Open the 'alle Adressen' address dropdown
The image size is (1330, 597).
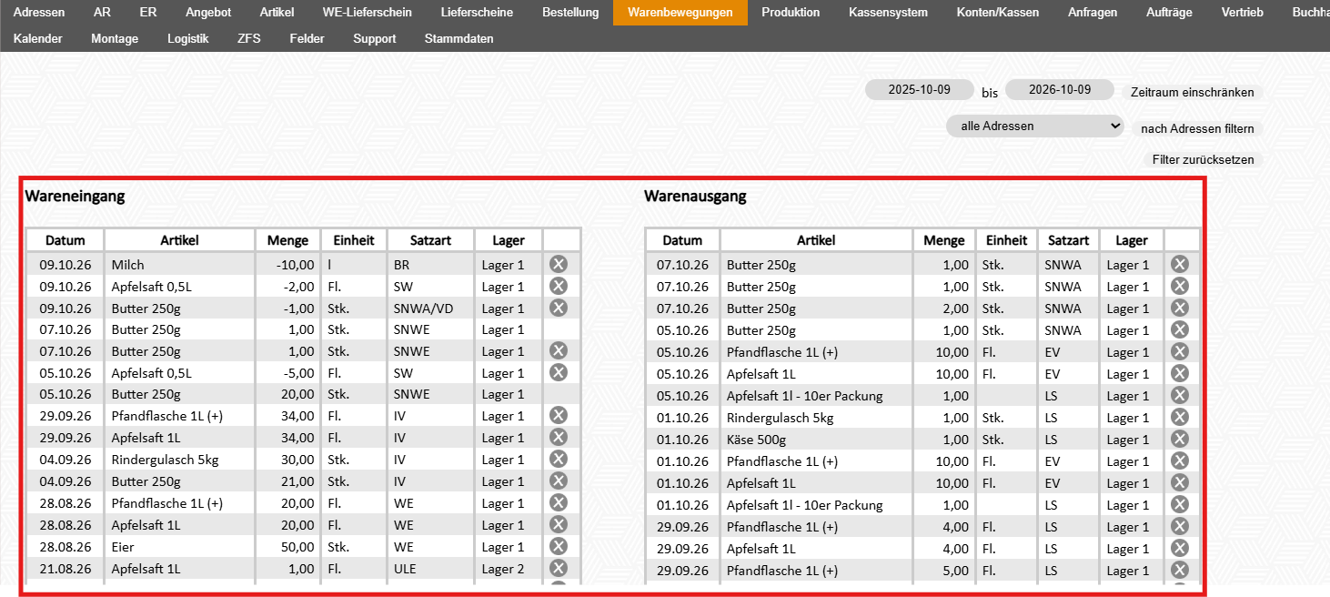point(1035,126)
